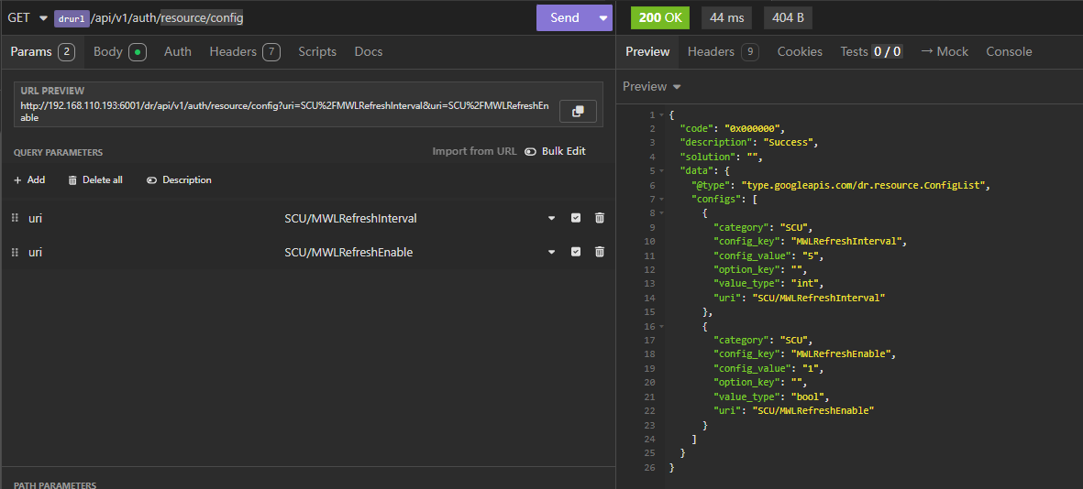Delete the SCU/MWLRefreshEnable parameter row
Image resolution: width=1083 pixels, height=489 pixels.
click(600, 252)
